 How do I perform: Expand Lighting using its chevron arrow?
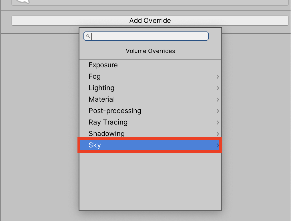[x=218, y=88]
